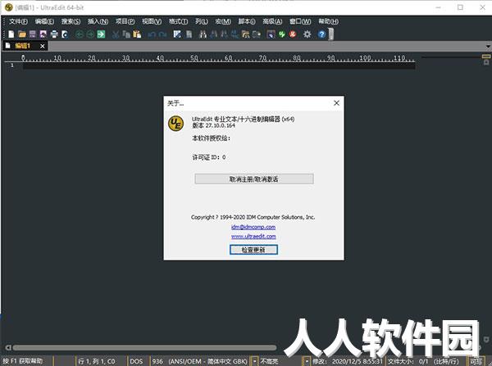This screenshot has height=366, width=492.
Task: Click the 936 (ANSI/OEM - 简体中文 GBK) encoding status
Action: click(x=200, y=361)
